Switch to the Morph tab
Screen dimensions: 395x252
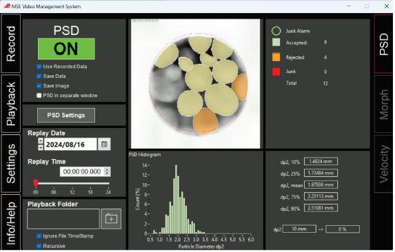(x=383, y=104)
